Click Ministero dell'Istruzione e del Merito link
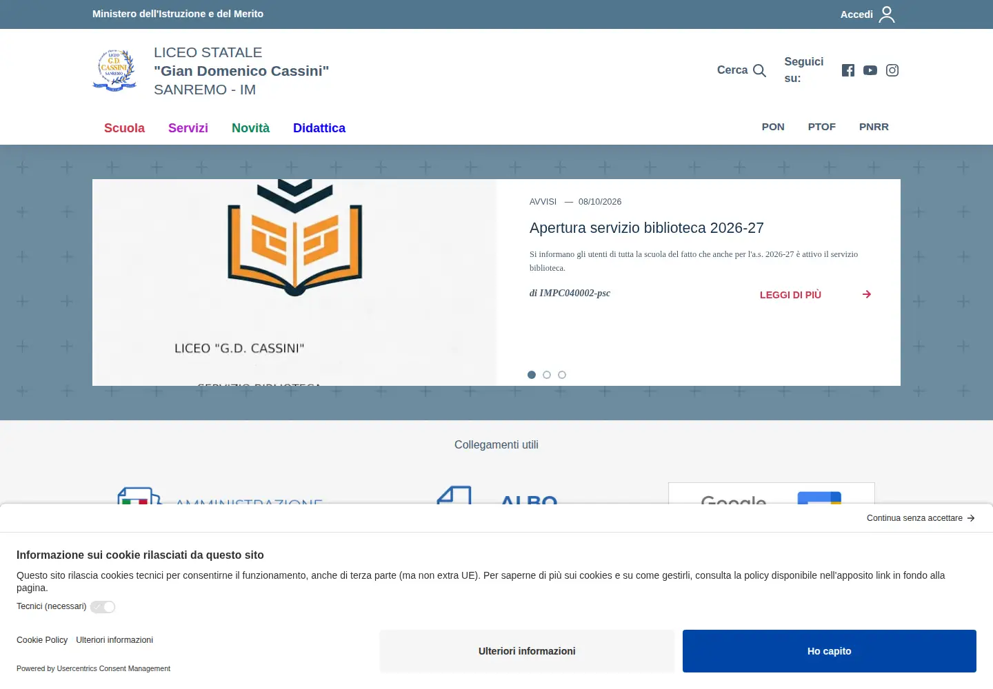The image size is (993, 689). [178, 14]
